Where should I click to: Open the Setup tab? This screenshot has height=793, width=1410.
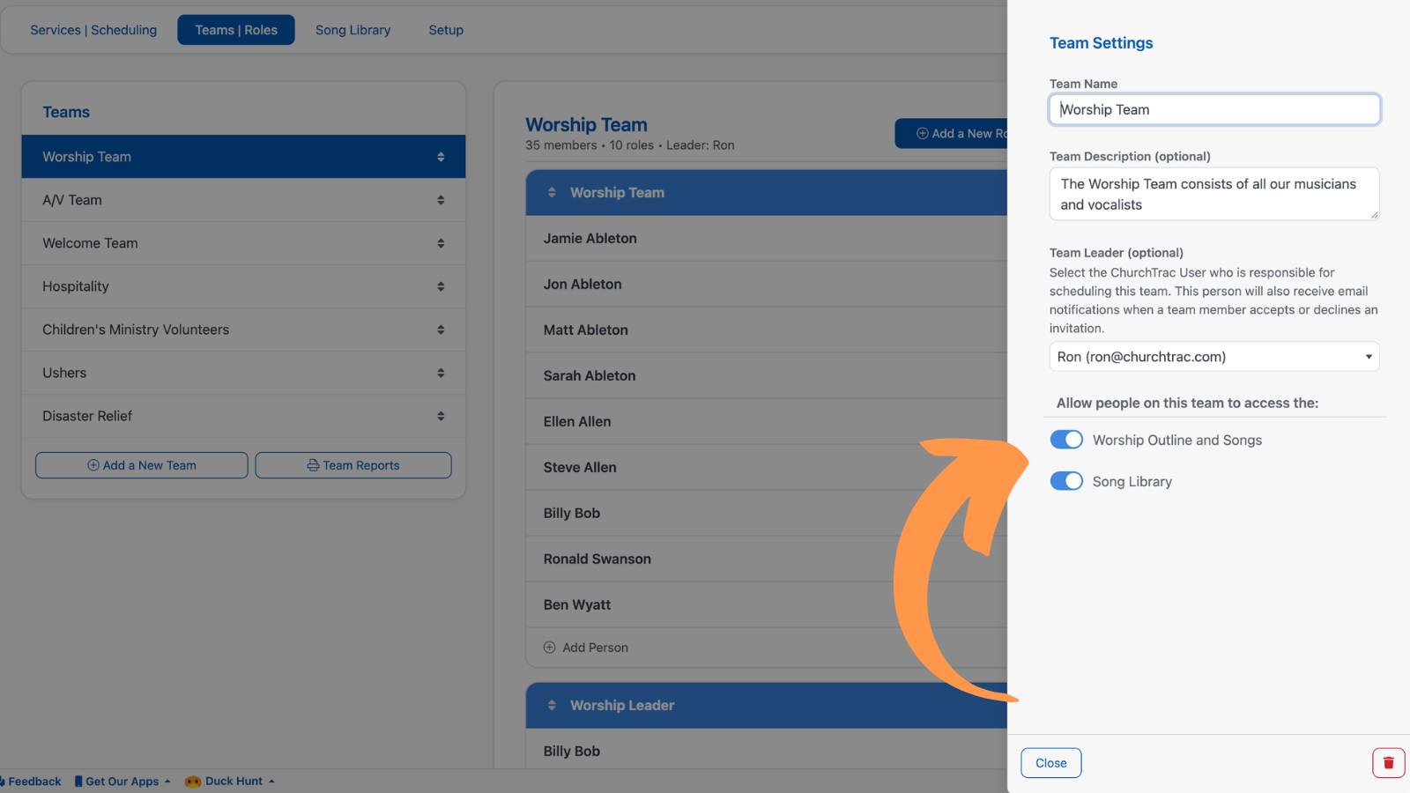(x=446, y=30)
